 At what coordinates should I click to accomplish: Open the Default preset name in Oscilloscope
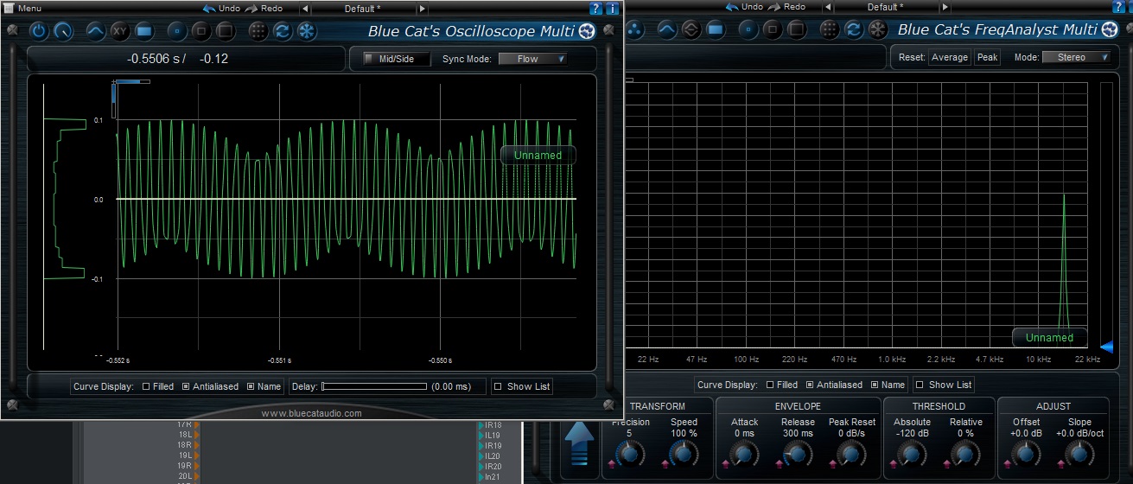click(x=362, y=9)
